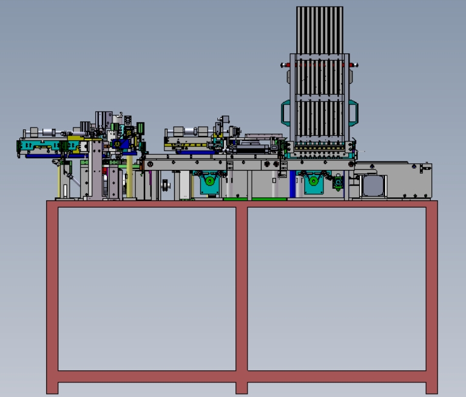Select the frame's far-left red-brown leg

[x=52, y=297]
